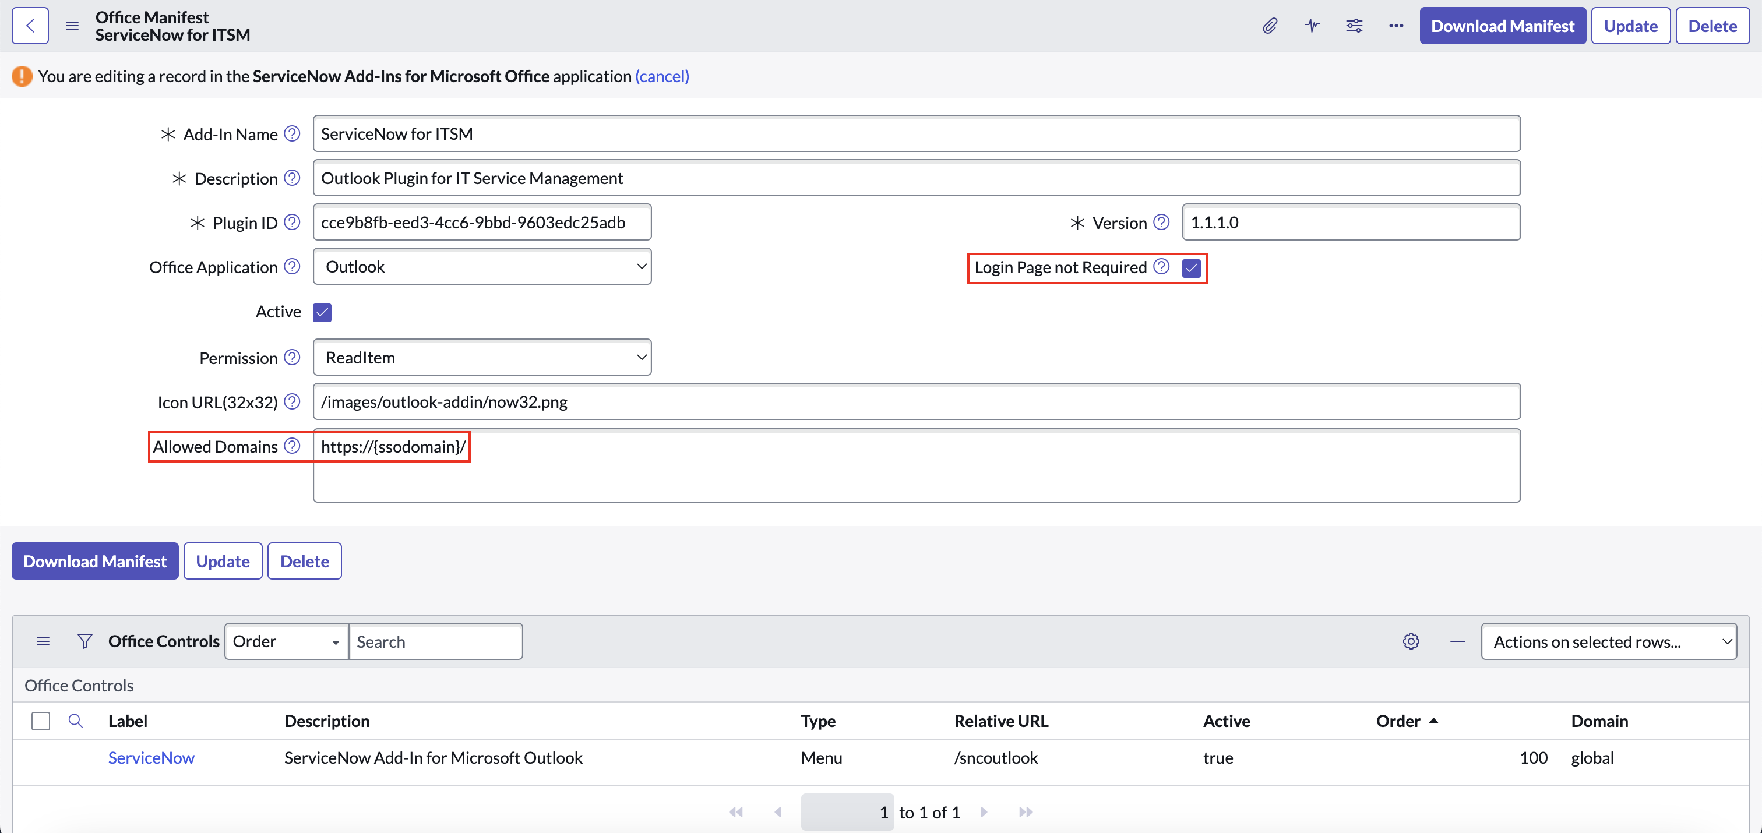Viewport: 1762px width, 833px height.
Task: Click the header Update button
Action: click(1631, 26)
